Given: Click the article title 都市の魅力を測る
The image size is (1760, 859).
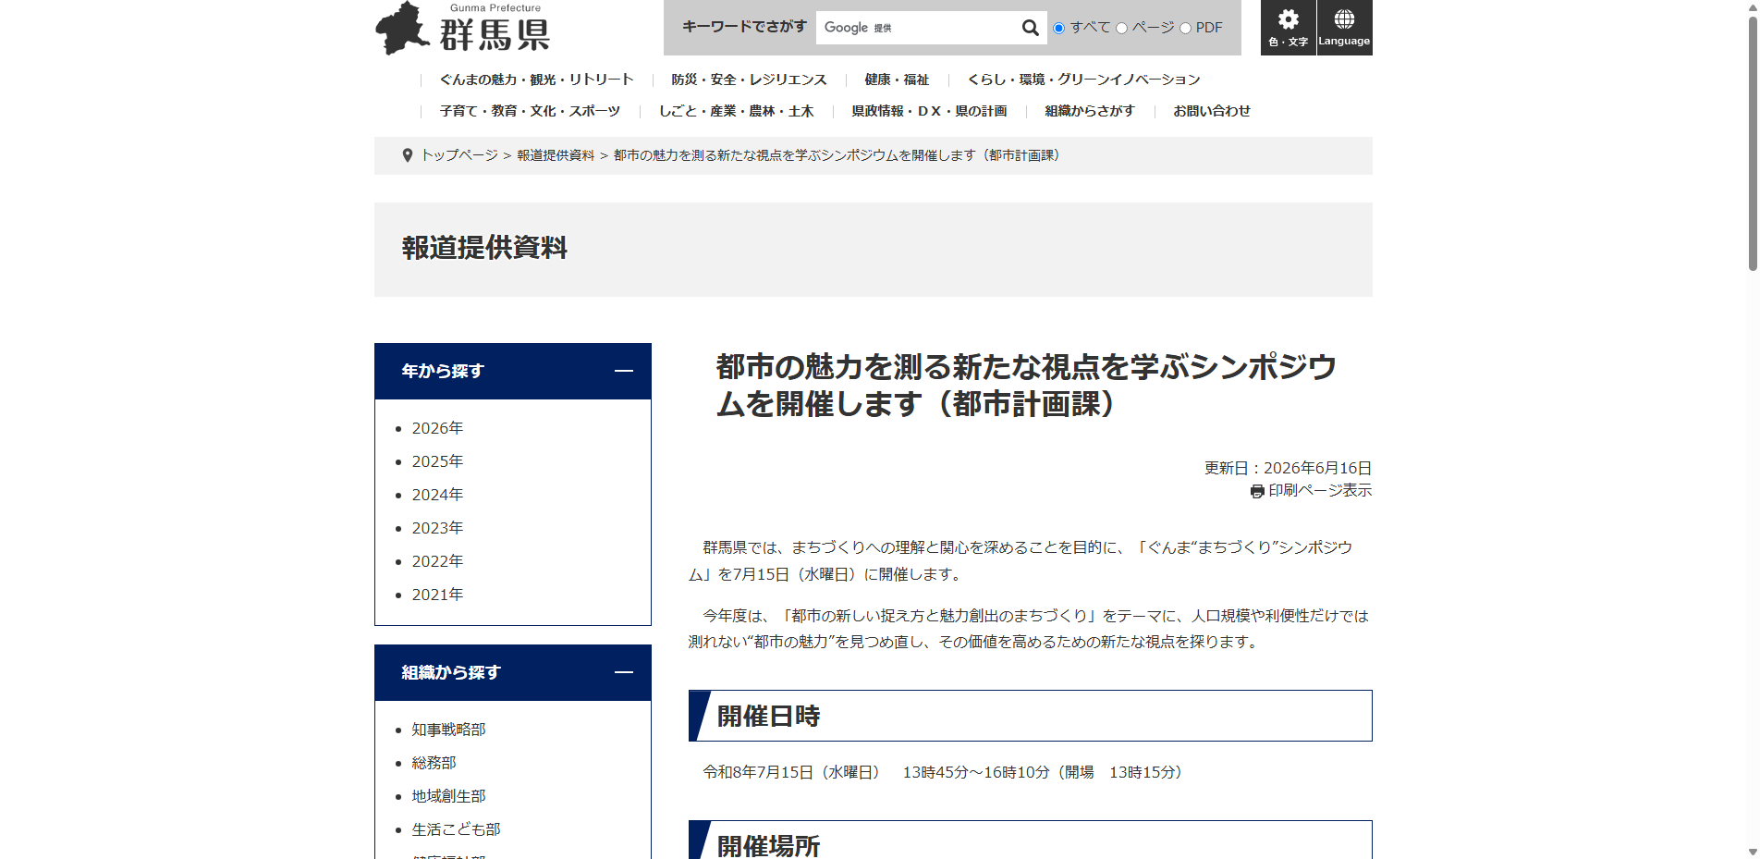Looking at the screenshot, I should click(1026, 386).
